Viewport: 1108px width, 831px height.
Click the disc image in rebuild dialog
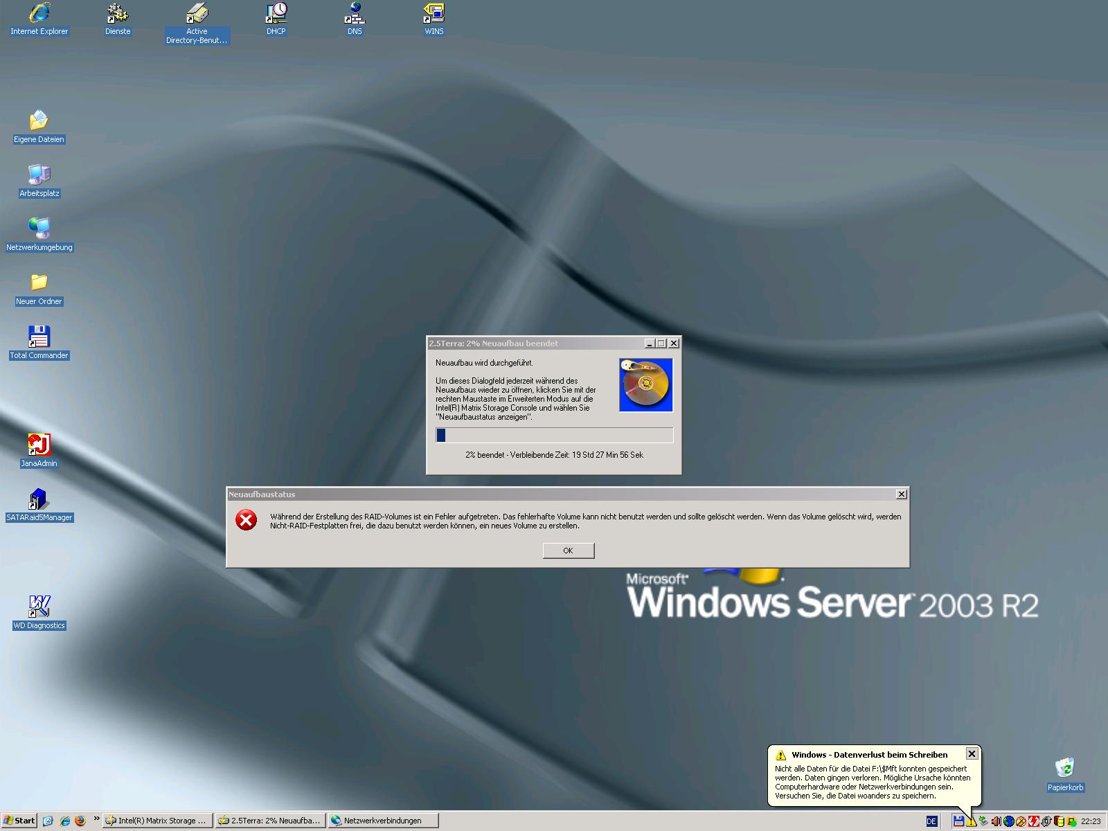(x=645, y=385)
